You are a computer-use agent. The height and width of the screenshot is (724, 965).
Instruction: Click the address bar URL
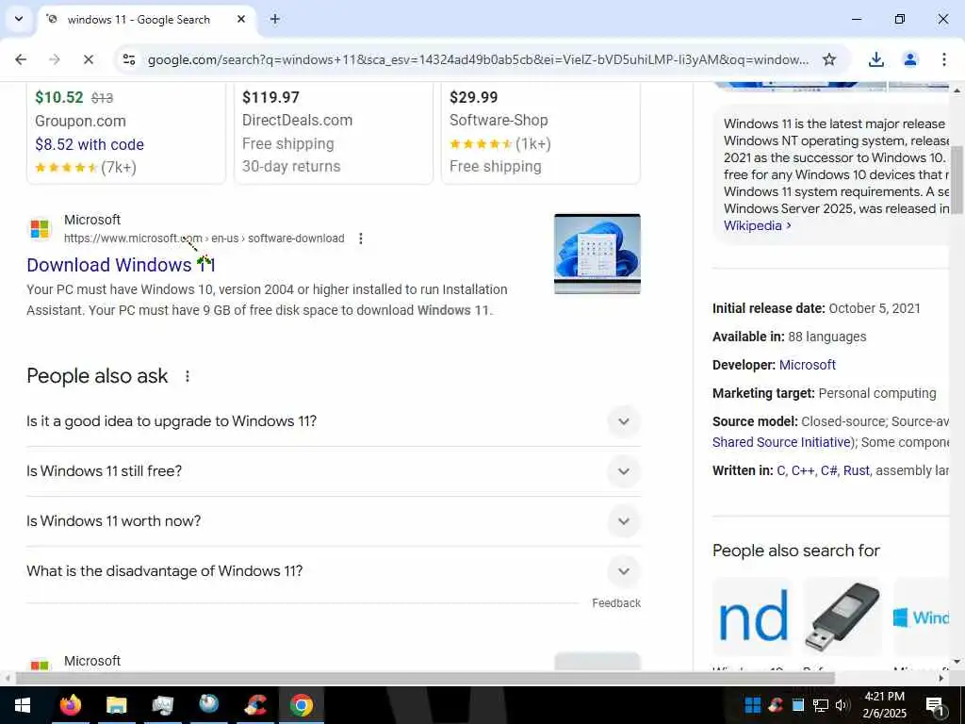pos(478,59)
